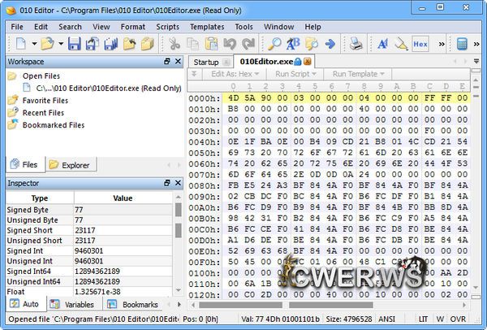The height and width of the screenshot is (330, 487).
Task: Select Recent Files in Workspace
Action: tap(43, 113)
